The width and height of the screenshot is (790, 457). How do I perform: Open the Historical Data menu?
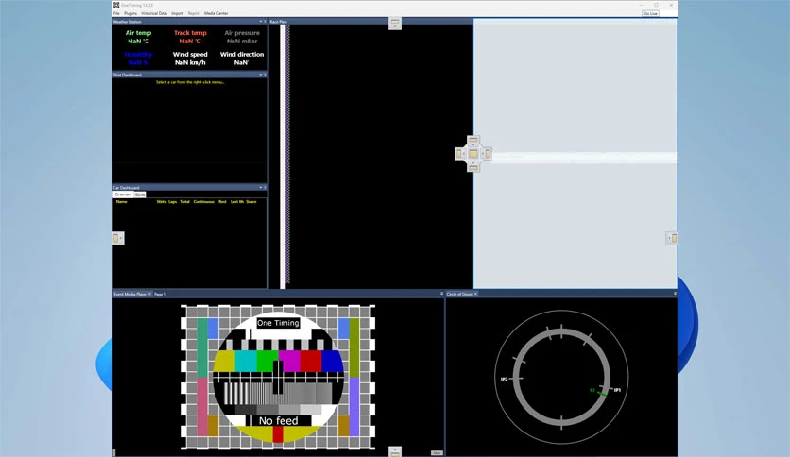(x=154, y=13)
